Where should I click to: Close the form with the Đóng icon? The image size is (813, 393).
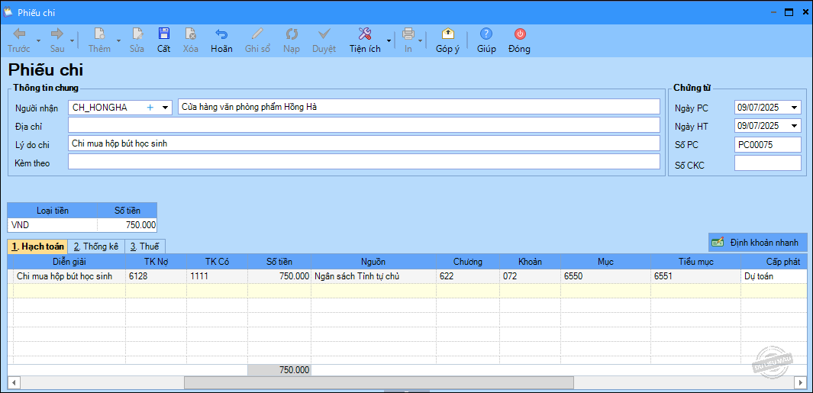coord(520,34)
